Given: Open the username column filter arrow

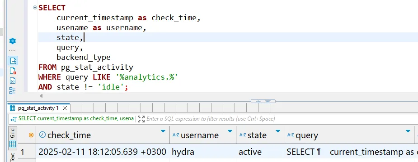Looking at the screenshot, I should click(230, 131).
